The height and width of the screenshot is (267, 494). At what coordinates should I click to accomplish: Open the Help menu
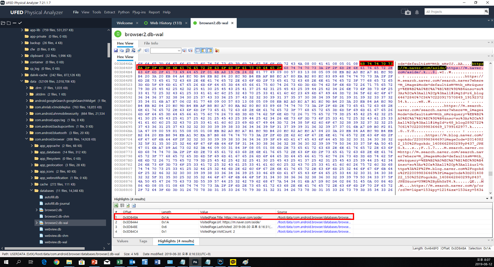167,12
